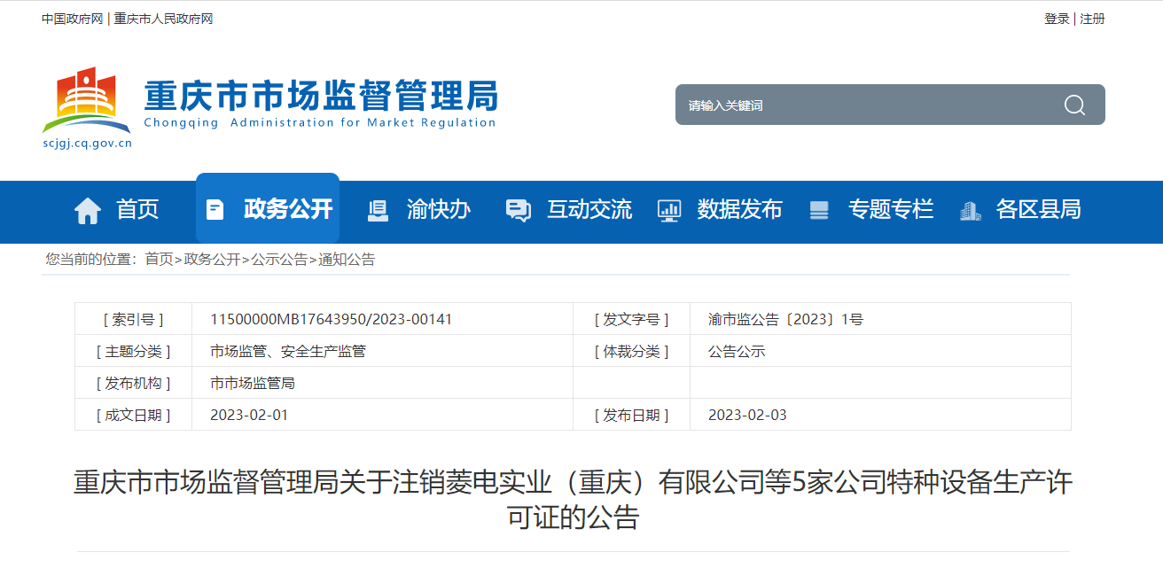Click the 登录 link
The width and height of the screenshot is (1163, 568).
[x=1057, y=19]
